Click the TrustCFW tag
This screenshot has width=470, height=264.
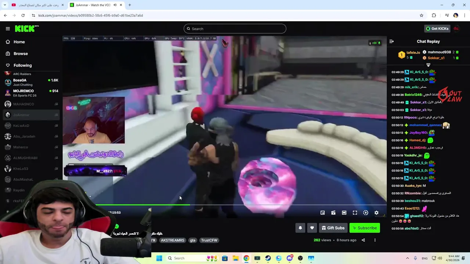(x=209, y=240)
